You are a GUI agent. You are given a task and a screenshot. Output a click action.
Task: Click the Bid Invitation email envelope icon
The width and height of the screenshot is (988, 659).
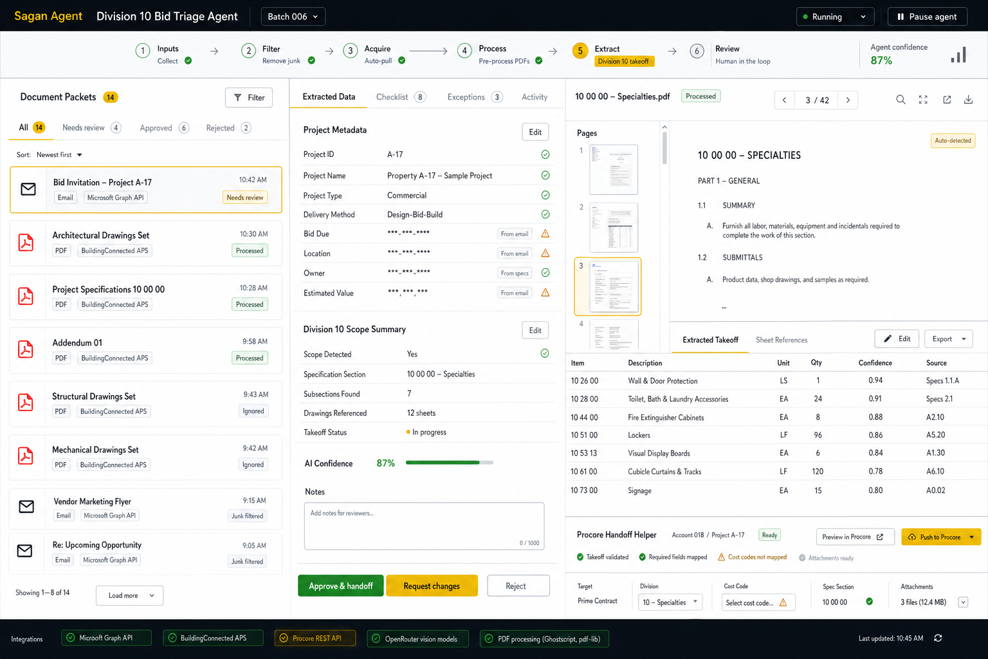click(28, 189)
